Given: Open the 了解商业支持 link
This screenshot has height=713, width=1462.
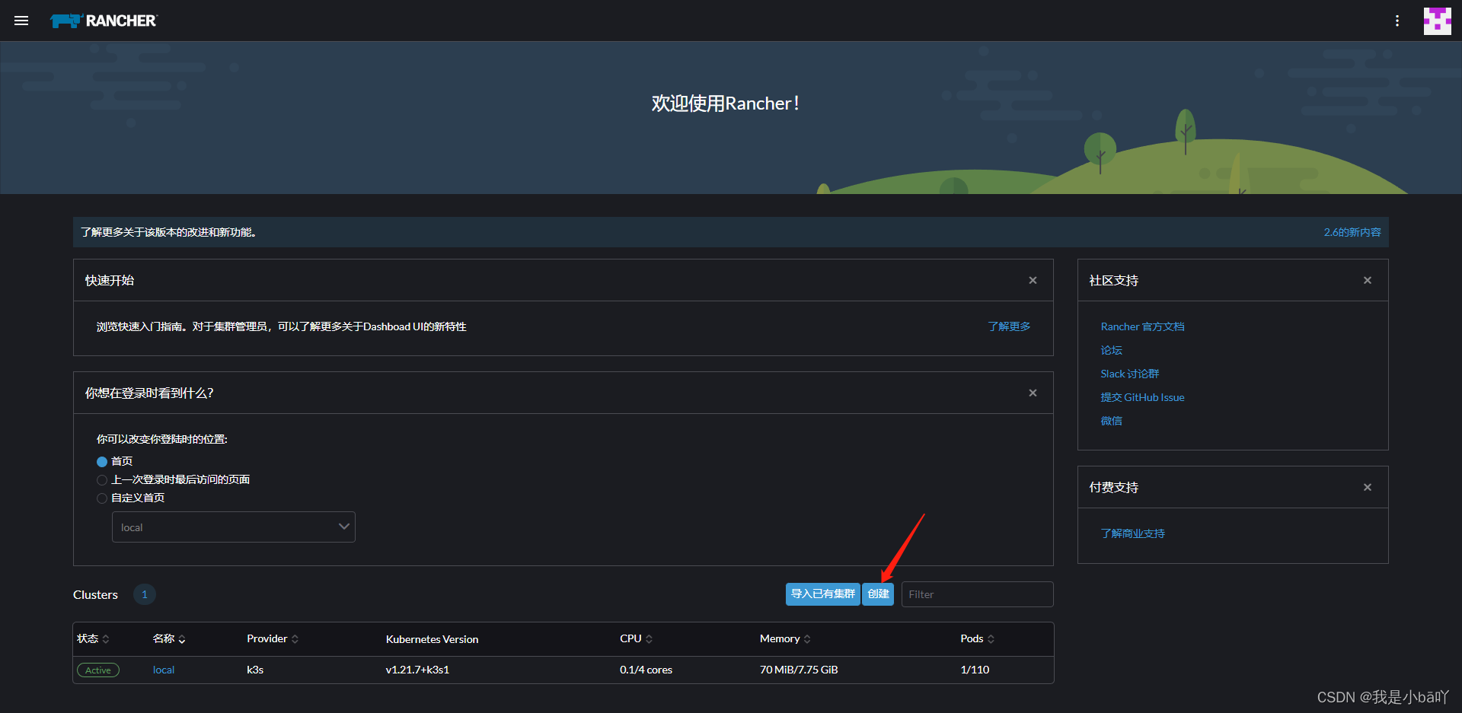Looking at the screenshot, I should click(x=1132, y=533).
